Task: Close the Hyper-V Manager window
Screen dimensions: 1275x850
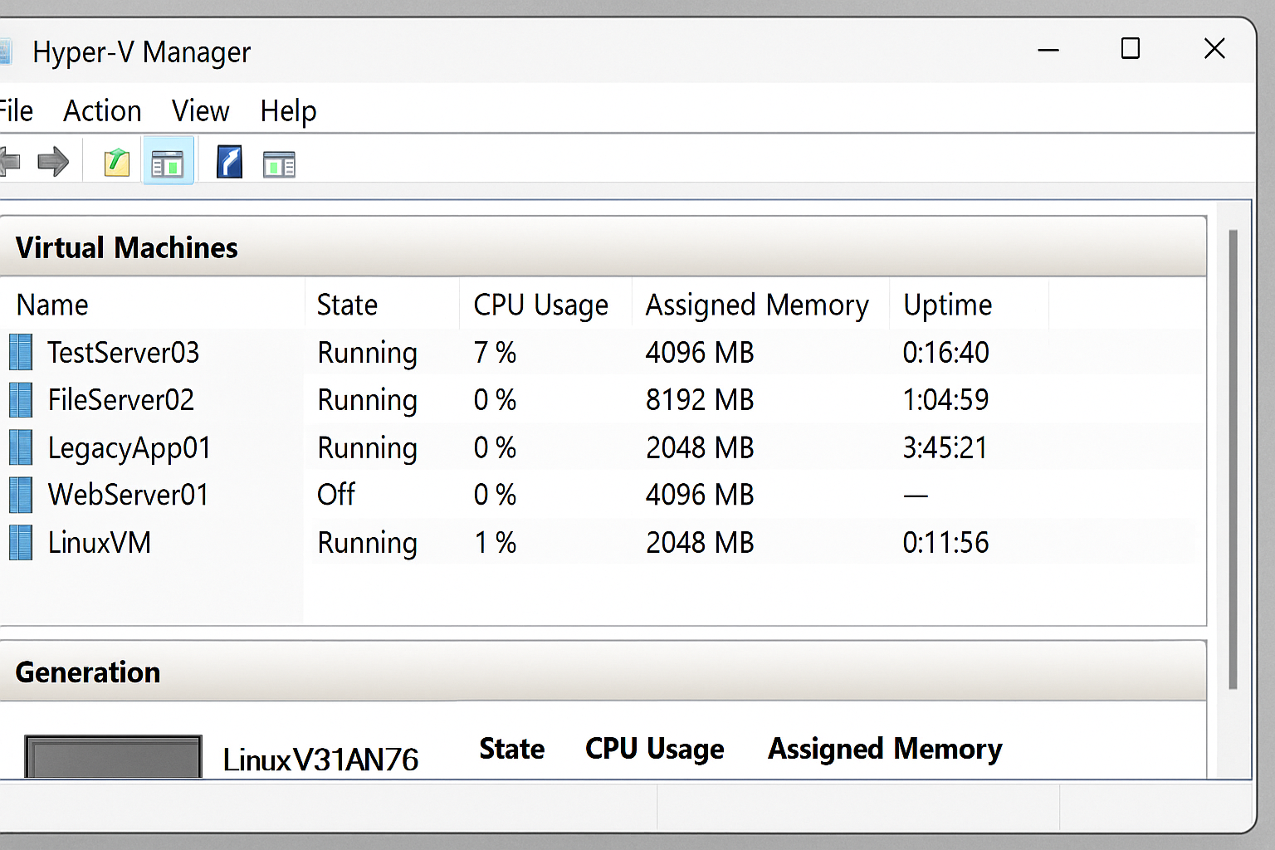Action: point(1214,49)
